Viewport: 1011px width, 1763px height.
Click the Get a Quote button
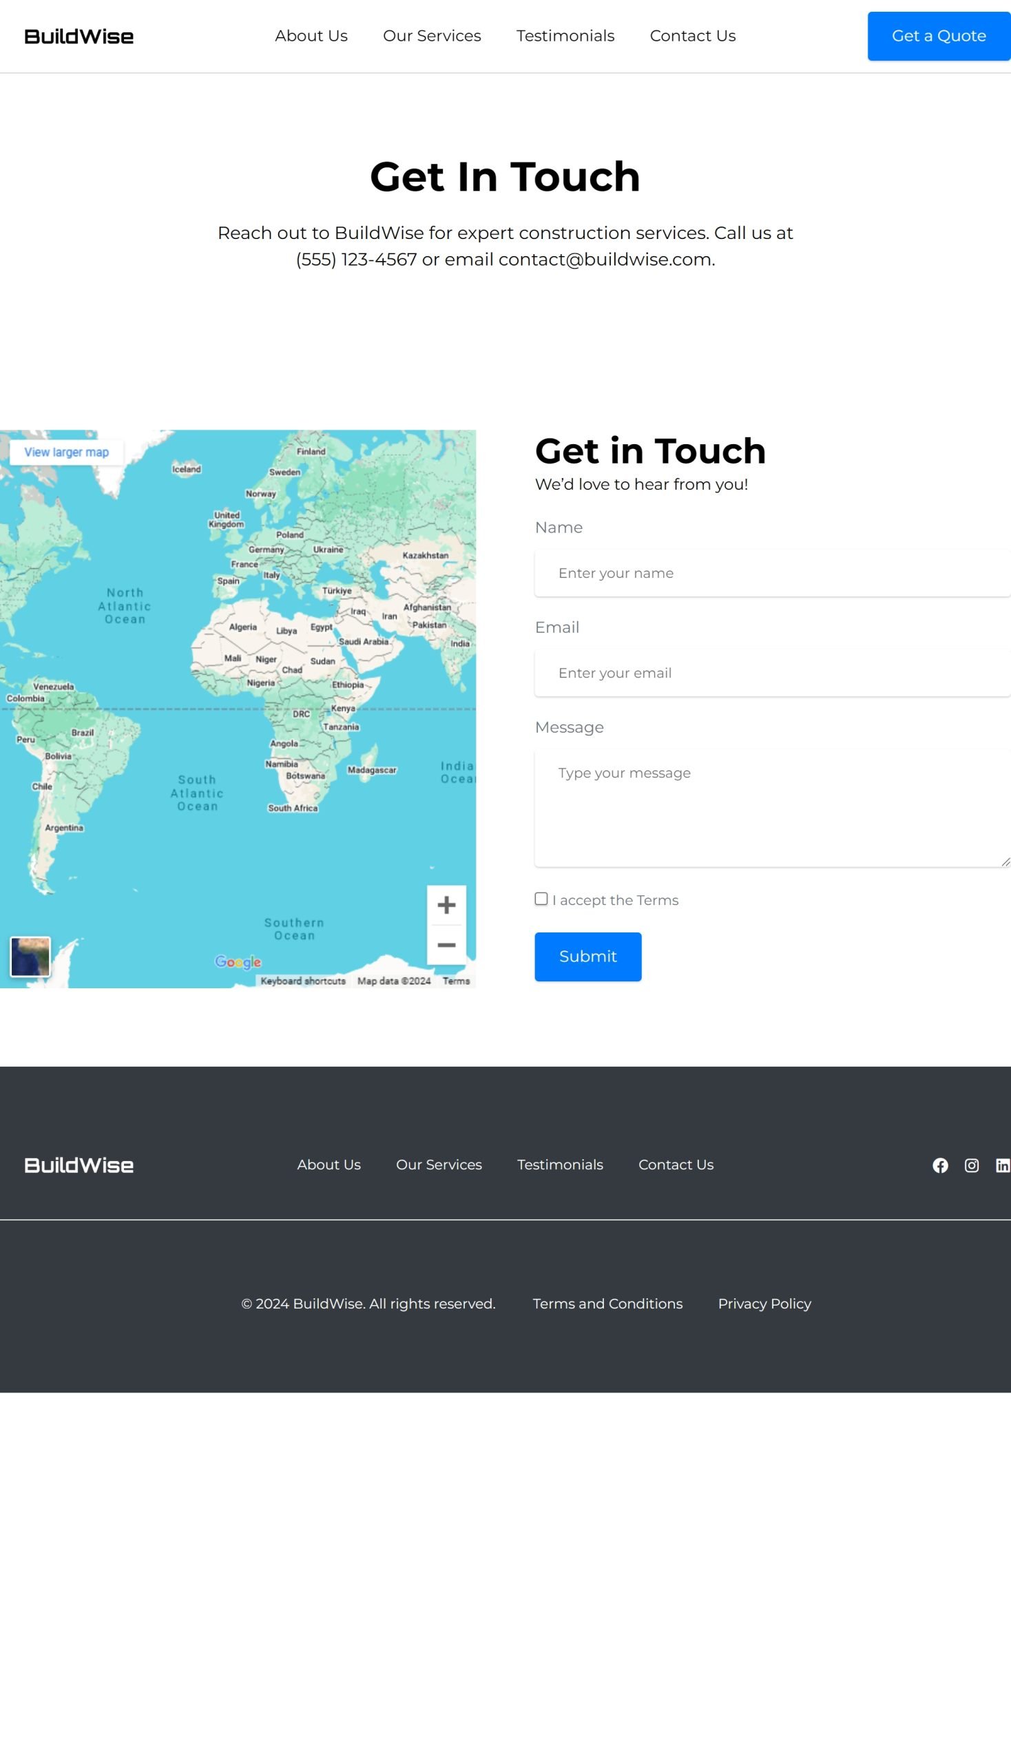[x=938, y=36]
